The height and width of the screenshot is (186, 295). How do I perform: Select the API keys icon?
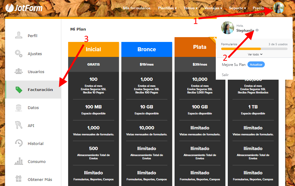pyautogui.click(x=19, y=125)
